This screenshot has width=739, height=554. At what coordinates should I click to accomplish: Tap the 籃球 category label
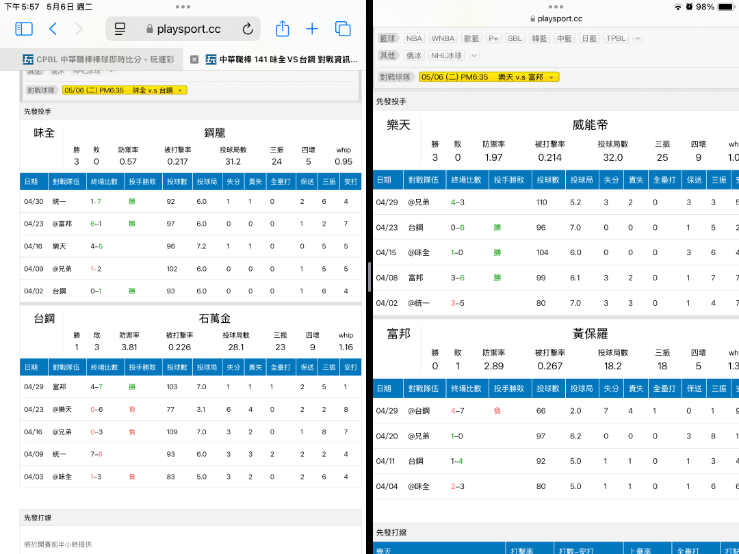click(x=388, y=38)
